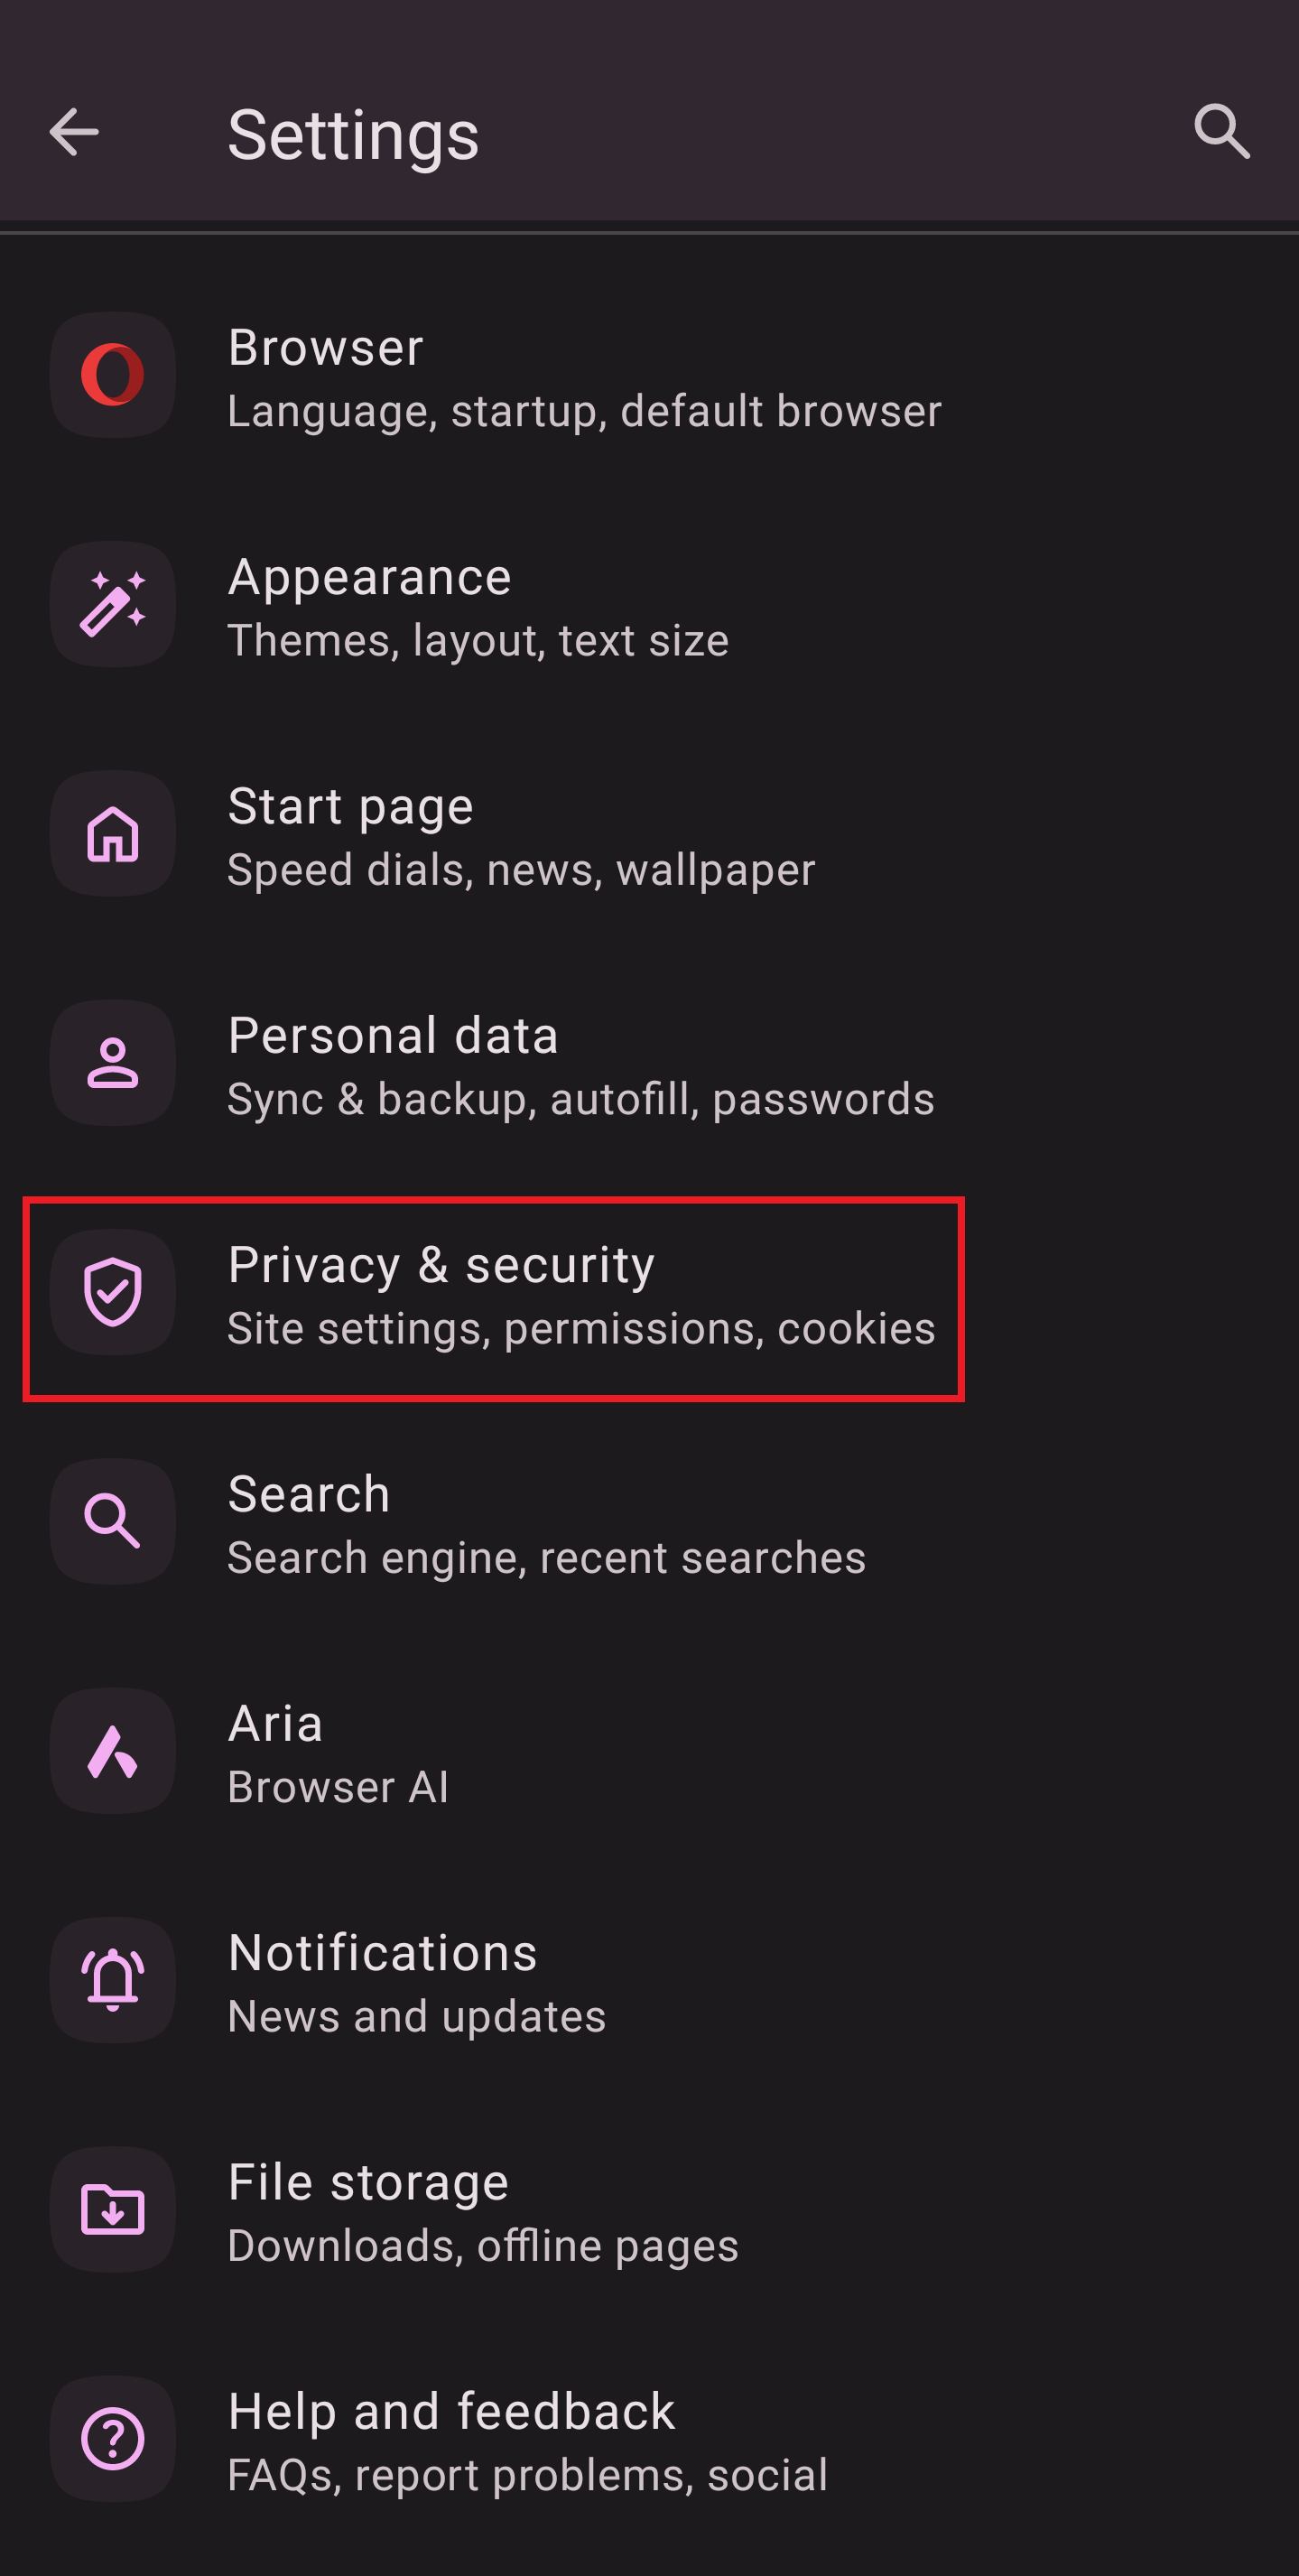
Task: Tap the Start page home icon
Action: (x=113, y=834)
